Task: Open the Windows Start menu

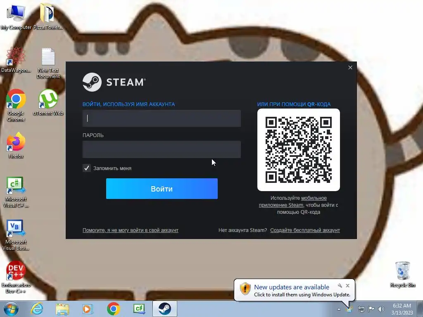Action: [x=11, y=309]
